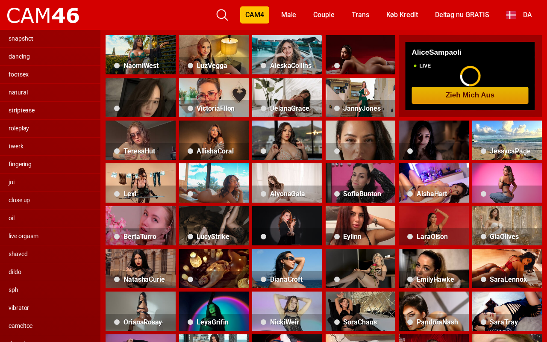Viewport: 547px width, 342px height.
Task: Open LeyaGrifin thumbnail
Action: 214,311
